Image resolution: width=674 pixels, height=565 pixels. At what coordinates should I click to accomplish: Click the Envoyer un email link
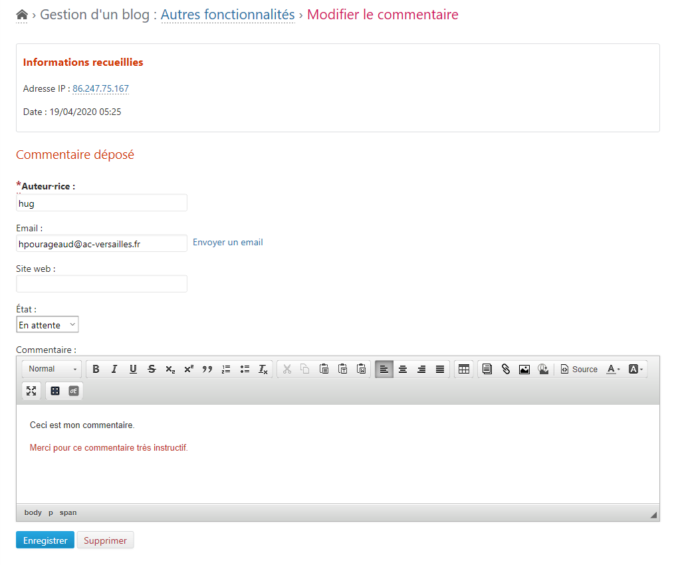pos(227,243)
